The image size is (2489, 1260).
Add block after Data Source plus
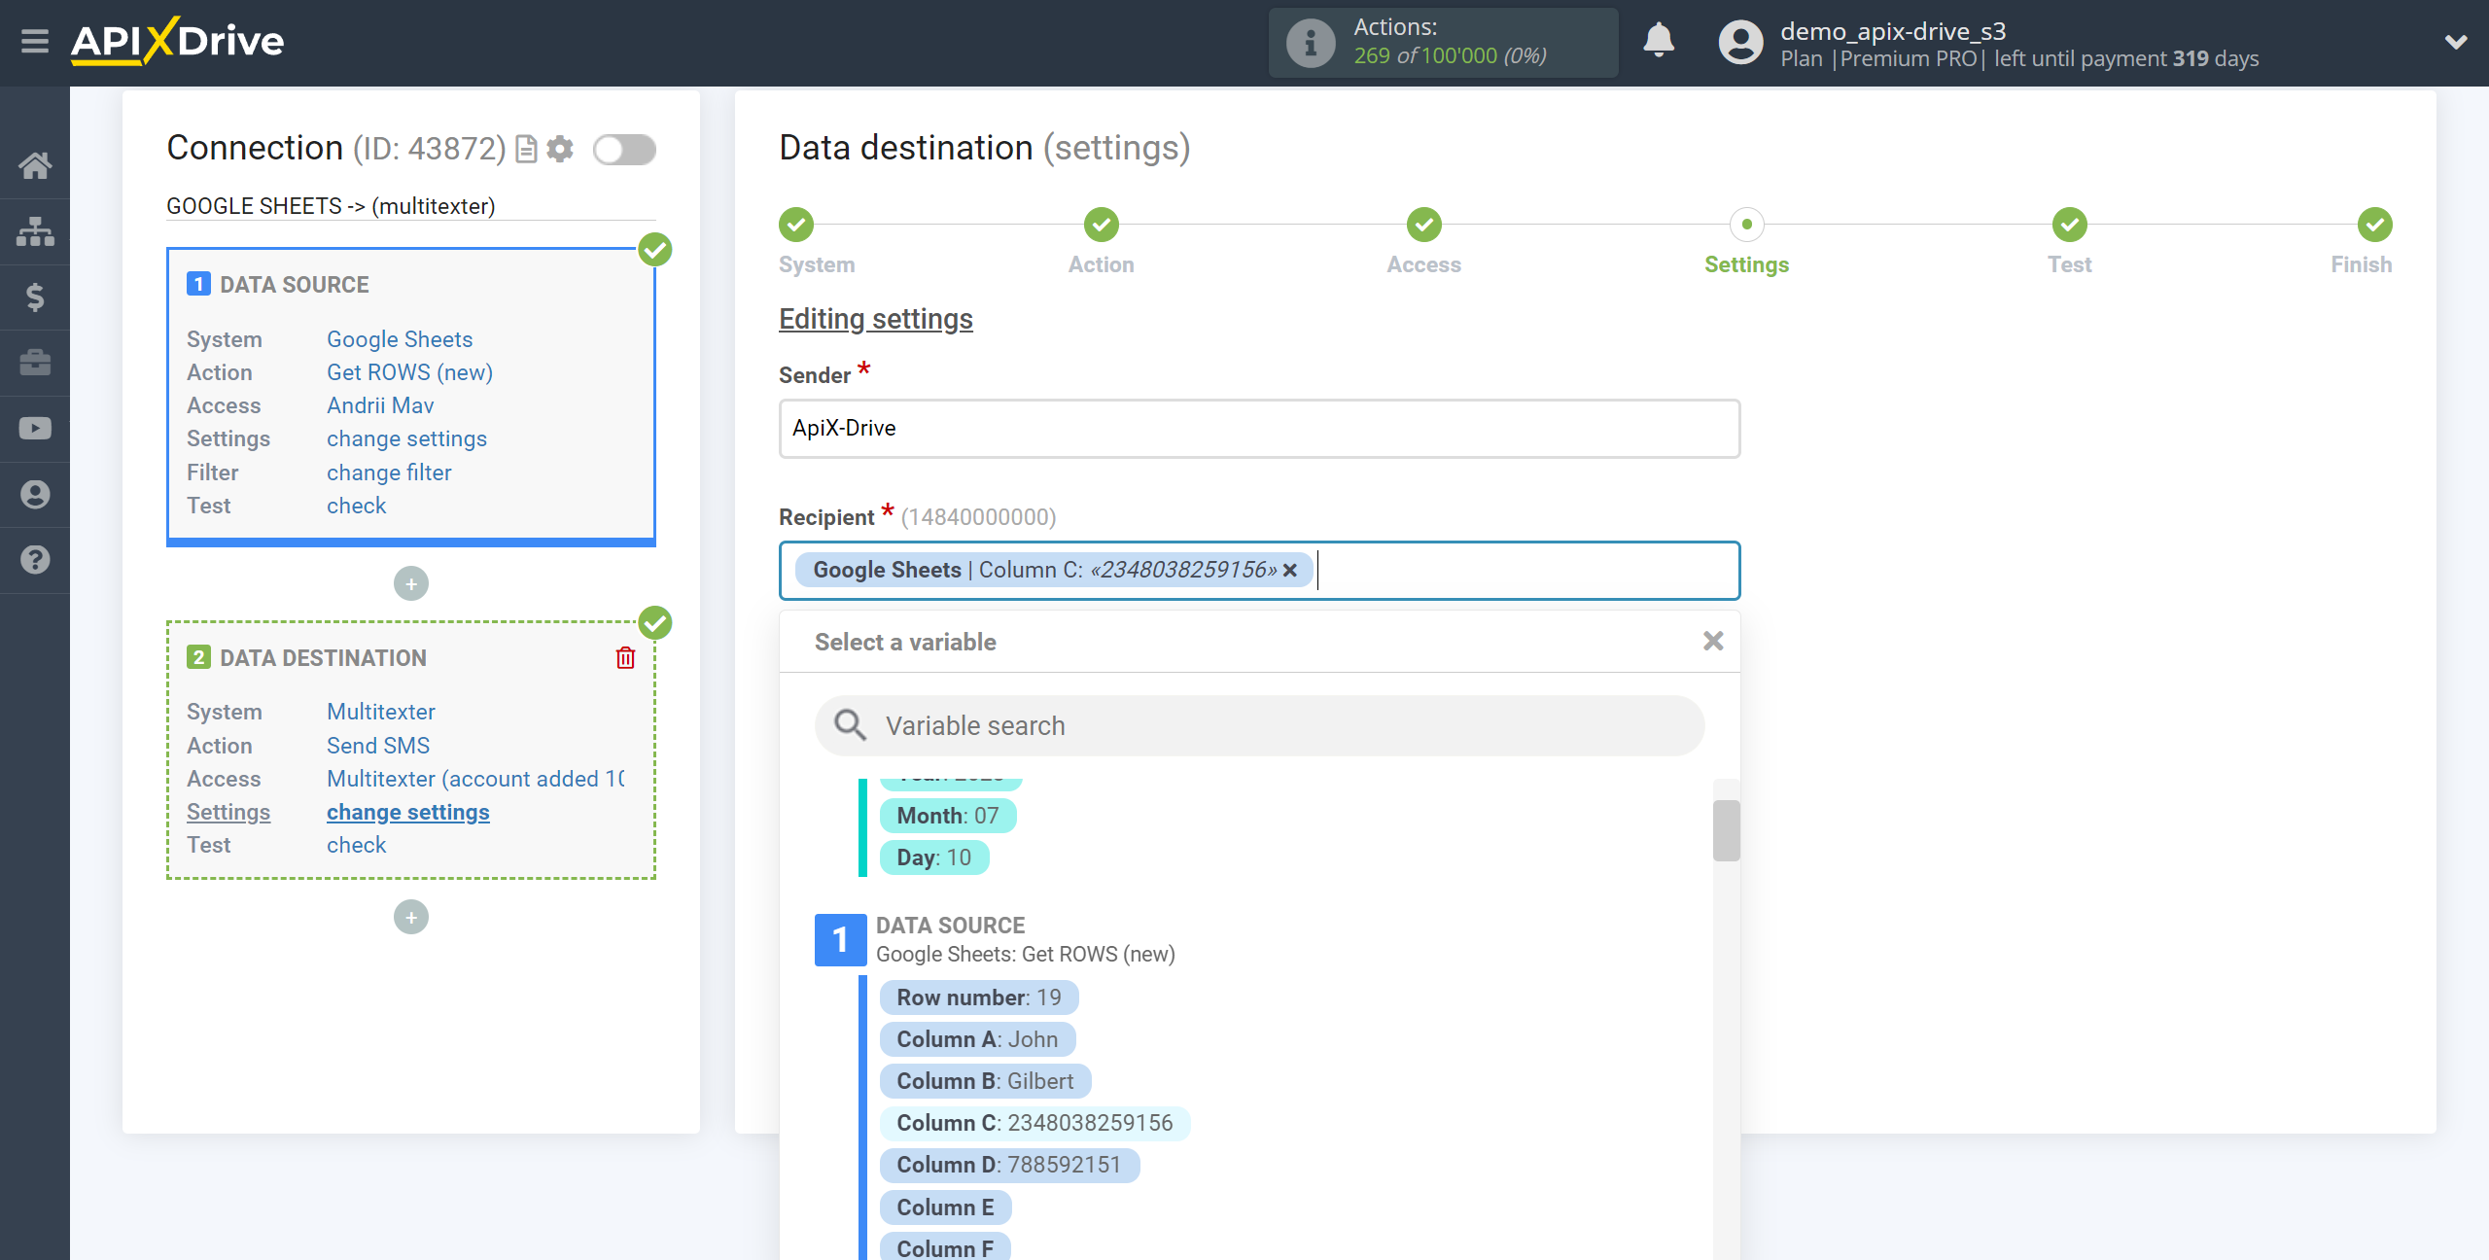(411, 584)
